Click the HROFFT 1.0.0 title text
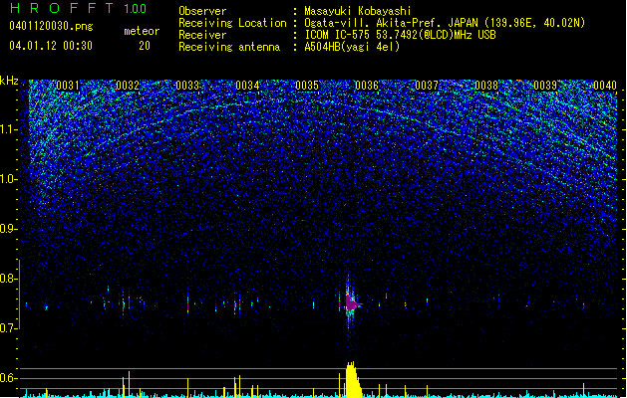This screenshot has width=627, height=398. pos(78,8)
